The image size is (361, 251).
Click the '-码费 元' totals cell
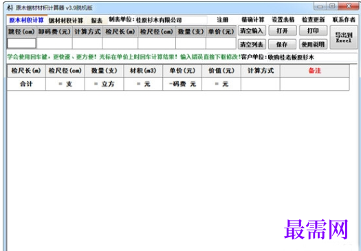point(182,84)
